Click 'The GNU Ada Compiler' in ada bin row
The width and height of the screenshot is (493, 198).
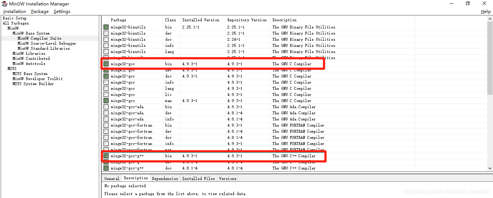click(294, 107)
